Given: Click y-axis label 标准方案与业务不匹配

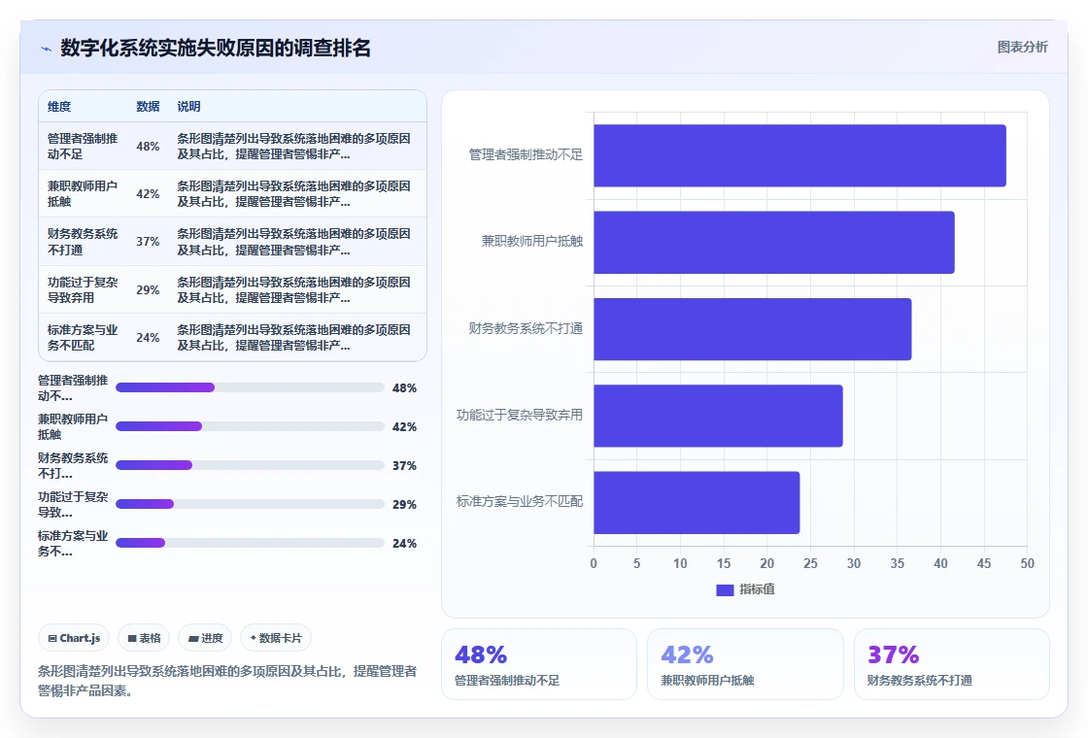Looking at the screenshot, I should (x=520, y=501).
